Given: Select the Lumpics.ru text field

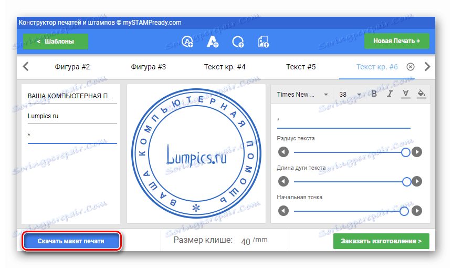Looking at the screenshot, I should tap(72, 116).
